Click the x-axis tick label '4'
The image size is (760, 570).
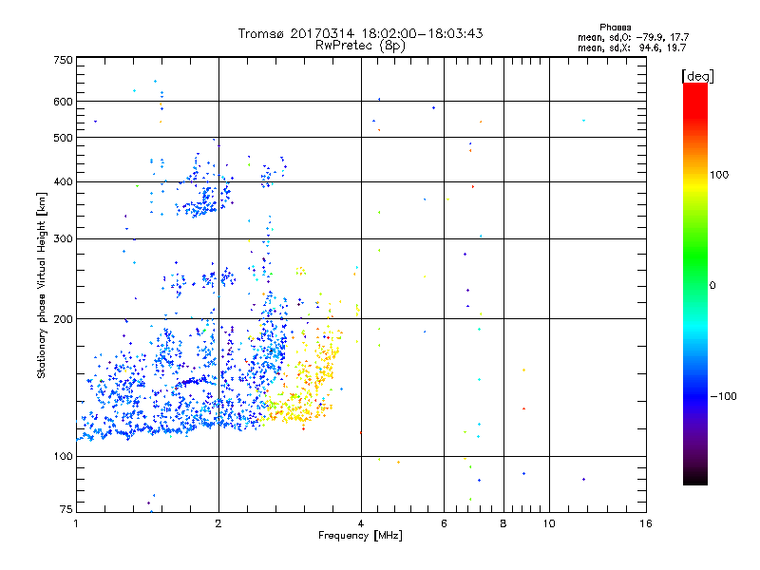(361, 523)
